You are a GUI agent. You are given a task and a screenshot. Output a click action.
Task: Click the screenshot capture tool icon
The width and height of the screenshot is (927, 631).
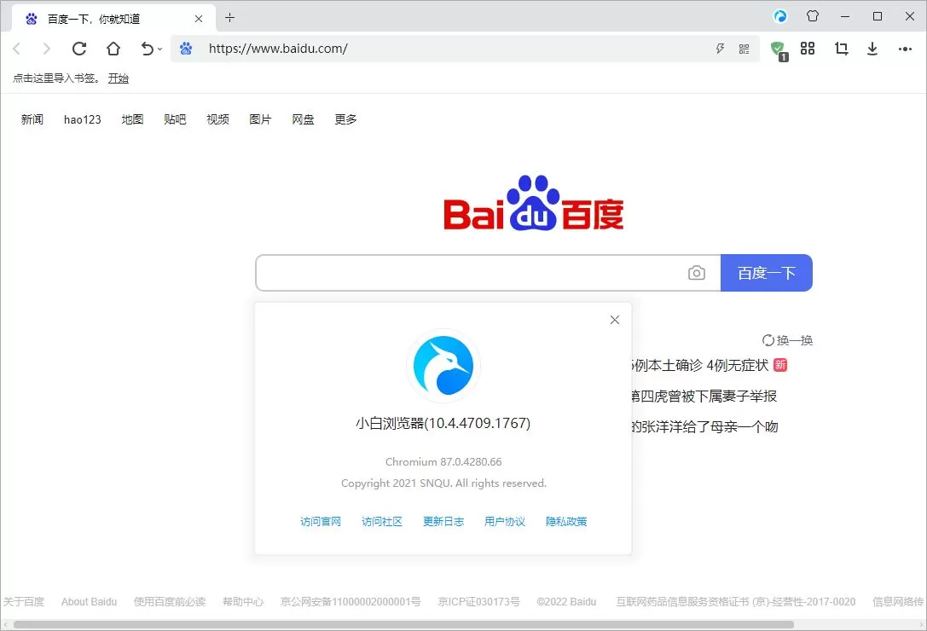841,49
